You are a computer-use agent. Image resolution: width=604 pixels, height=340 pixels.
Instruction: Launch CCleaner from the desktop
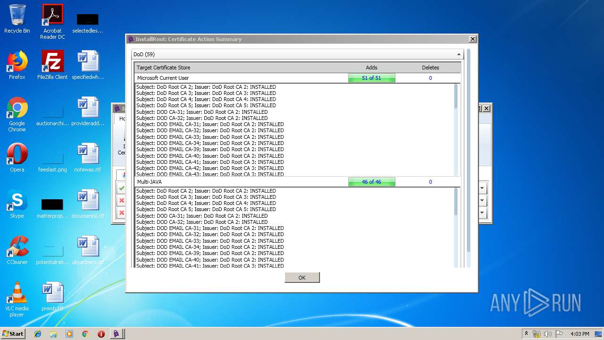pos(17,250)
